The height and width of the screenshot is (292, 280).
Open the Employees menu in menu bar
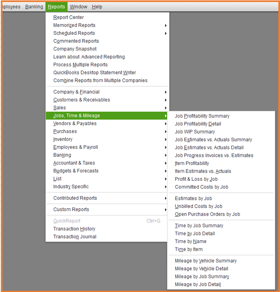(x=11, y=7)
